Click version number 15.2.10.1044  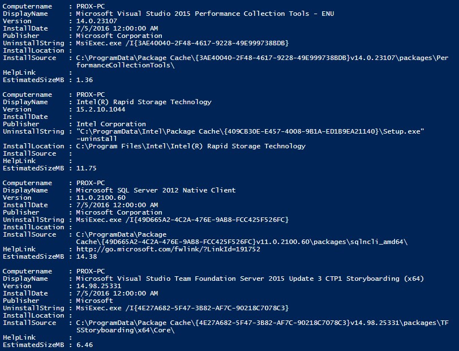pos(101,109)
